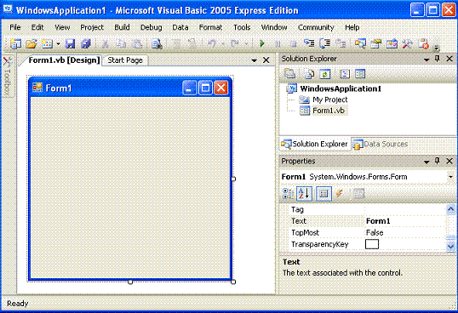Click the Open File folder icon
The image size is (458, 313).
(x=31, y=43)
